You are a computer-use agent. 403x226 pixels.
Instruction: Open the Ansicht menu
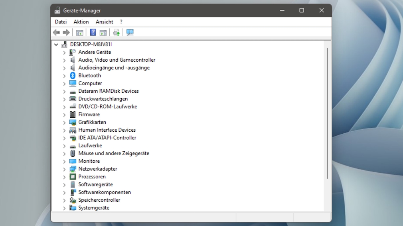coord(104,22)
